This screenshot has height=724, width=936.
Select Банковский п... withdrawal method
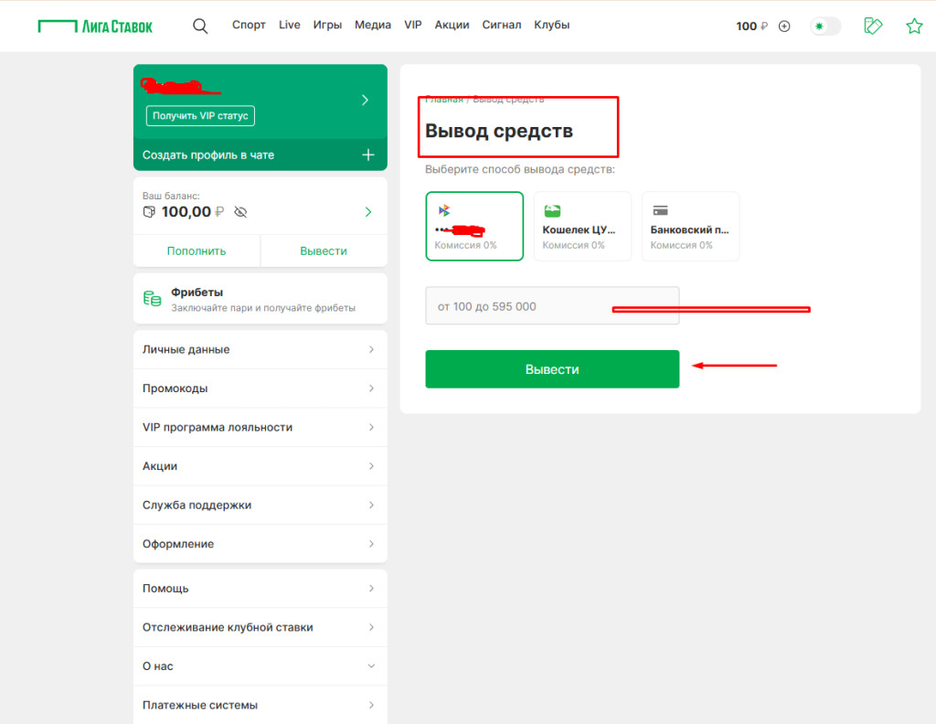[x=691, y=226]
